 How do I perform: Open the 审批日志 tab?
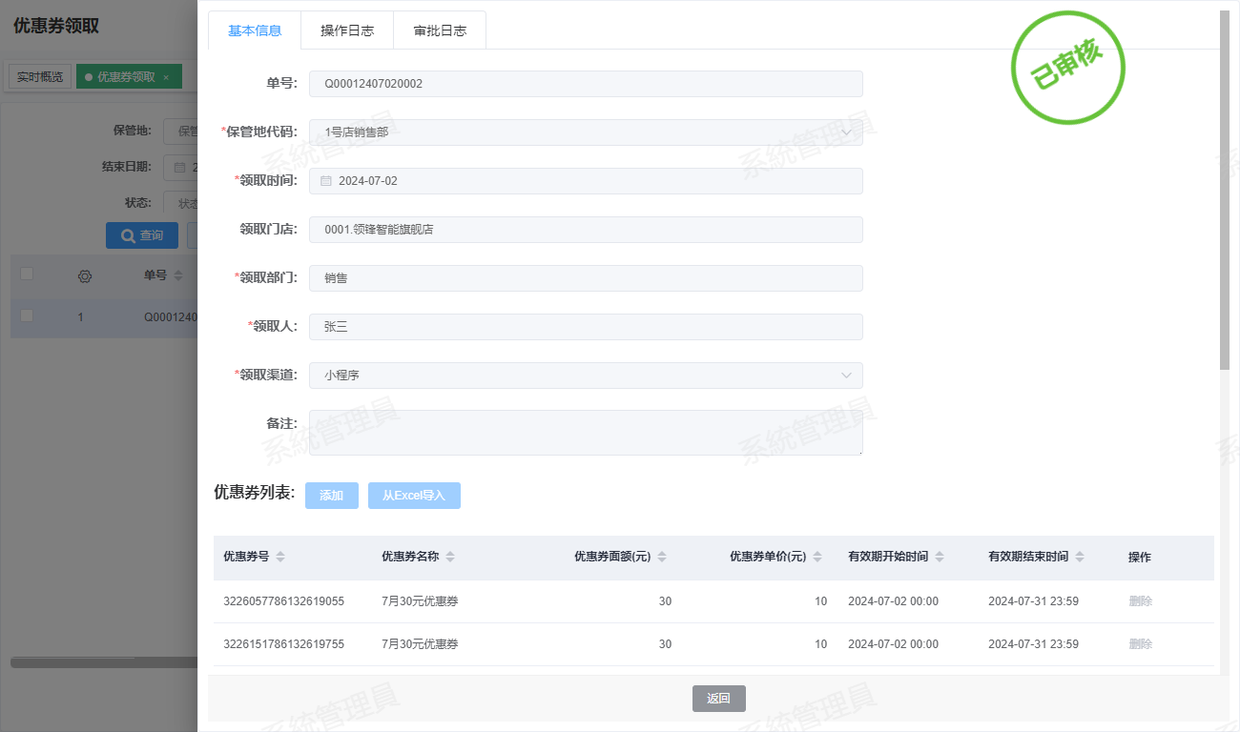[x=440, y=30]
